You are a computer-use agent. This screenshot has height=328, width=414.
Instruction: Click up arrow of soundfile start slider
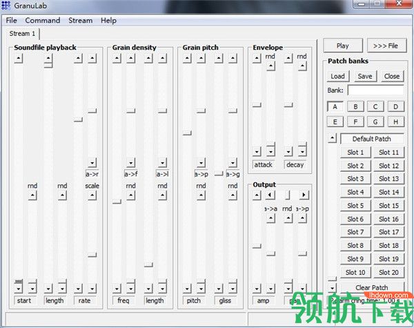(18, 58)
